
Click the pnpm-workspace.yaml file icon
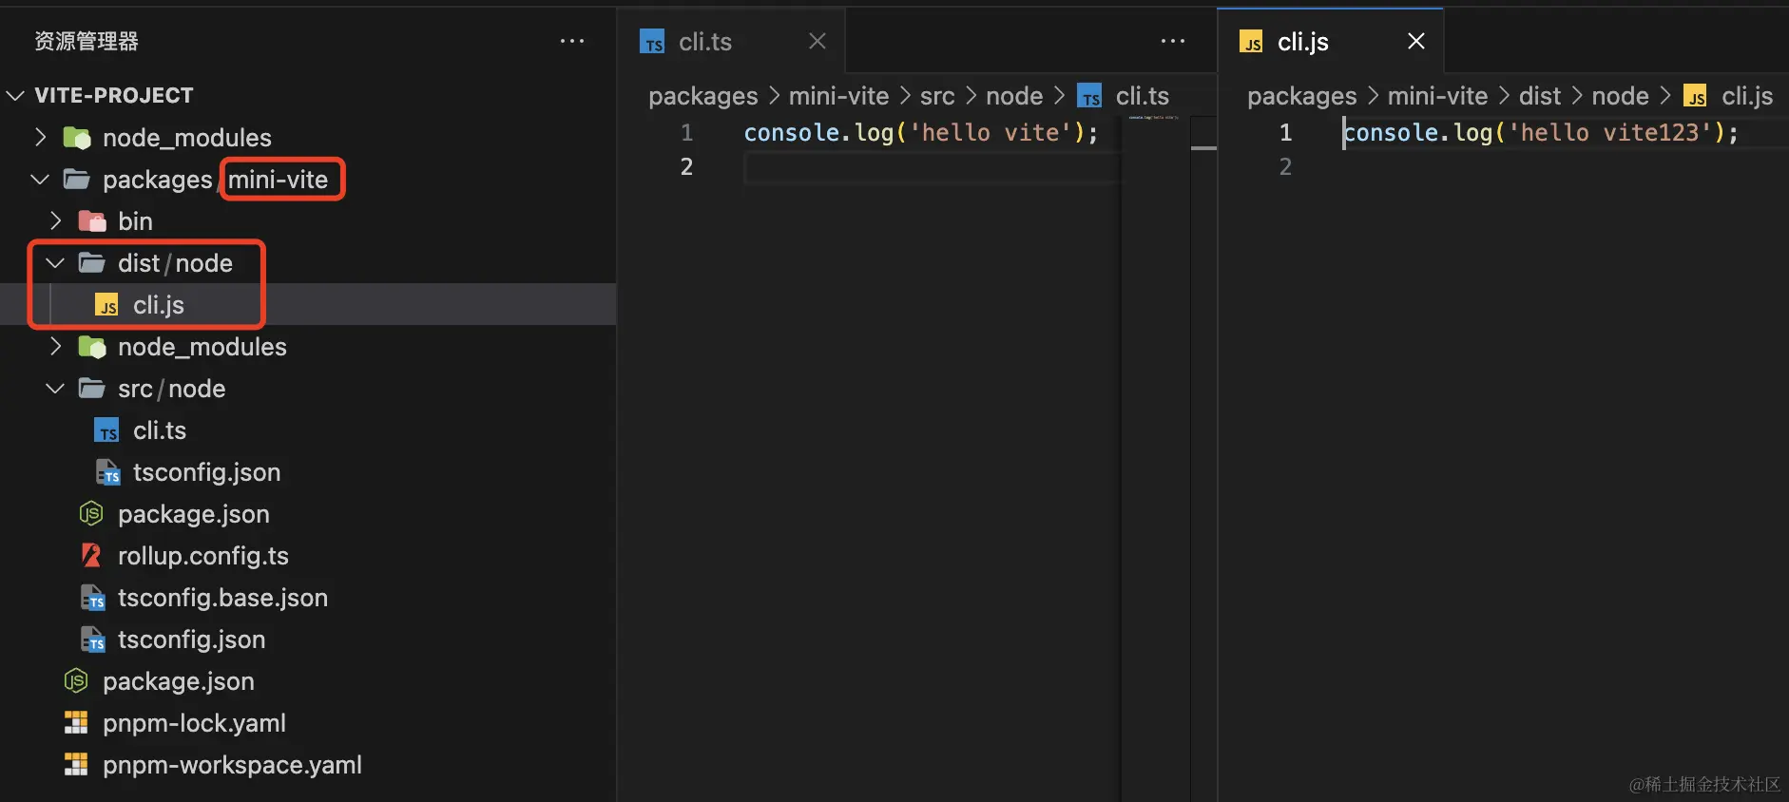click(76, 765)
